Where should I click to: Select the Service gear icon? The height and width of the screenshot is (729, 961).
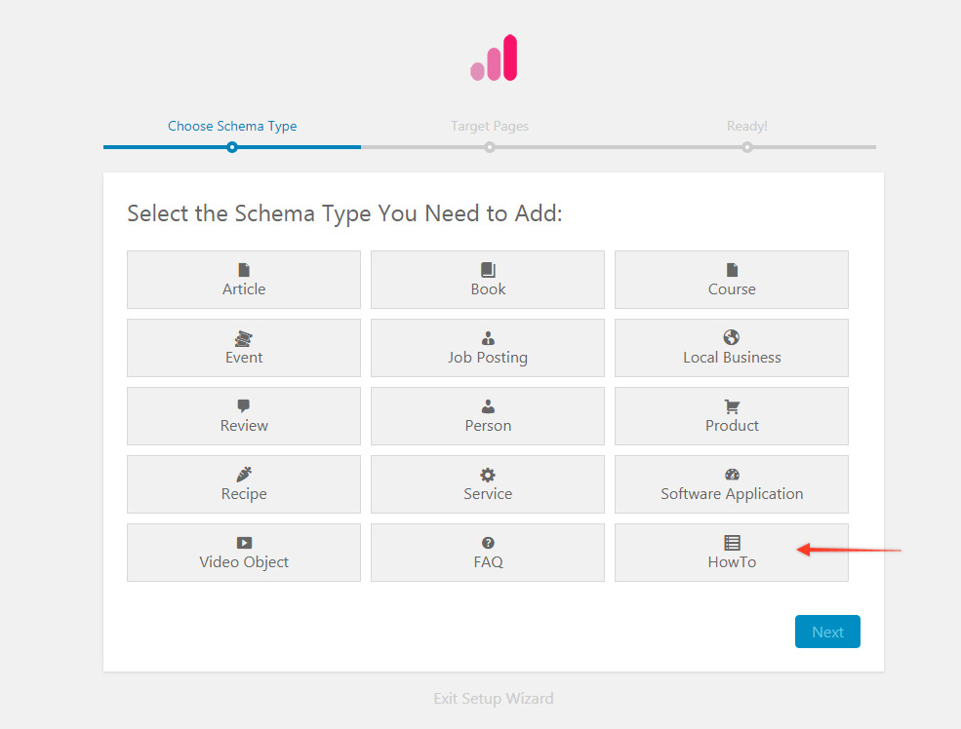[x=488, y=475]
